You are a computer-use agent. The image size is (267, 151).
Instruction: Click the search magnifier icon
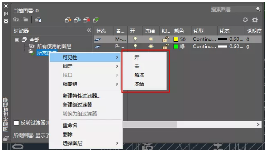258,9
